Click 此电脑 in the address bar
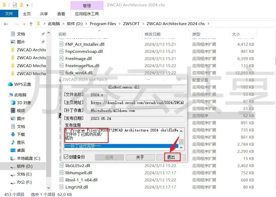The height and width of the screenshot is (197, 276). click(x=54, y=24)
